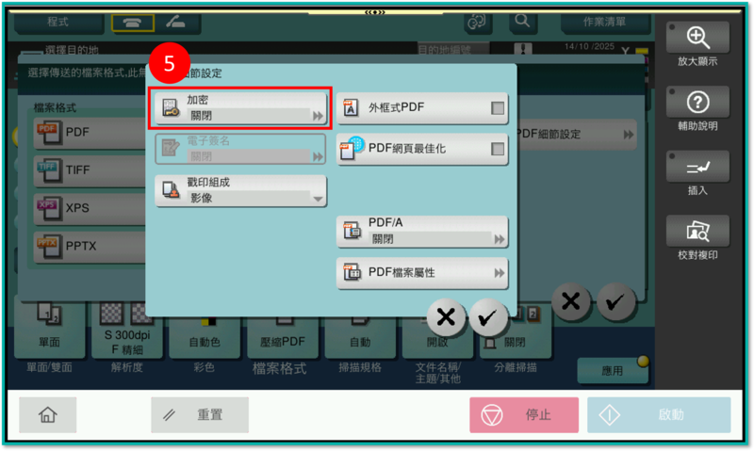Open the 自動 scan size setting
754x451 pixels.
click(x=360, y=337)
